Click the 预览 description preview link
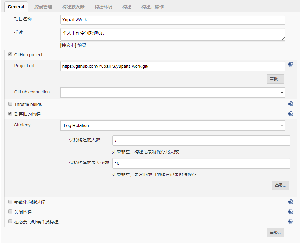This screenshot has width=301, height=243. [82, 45]
